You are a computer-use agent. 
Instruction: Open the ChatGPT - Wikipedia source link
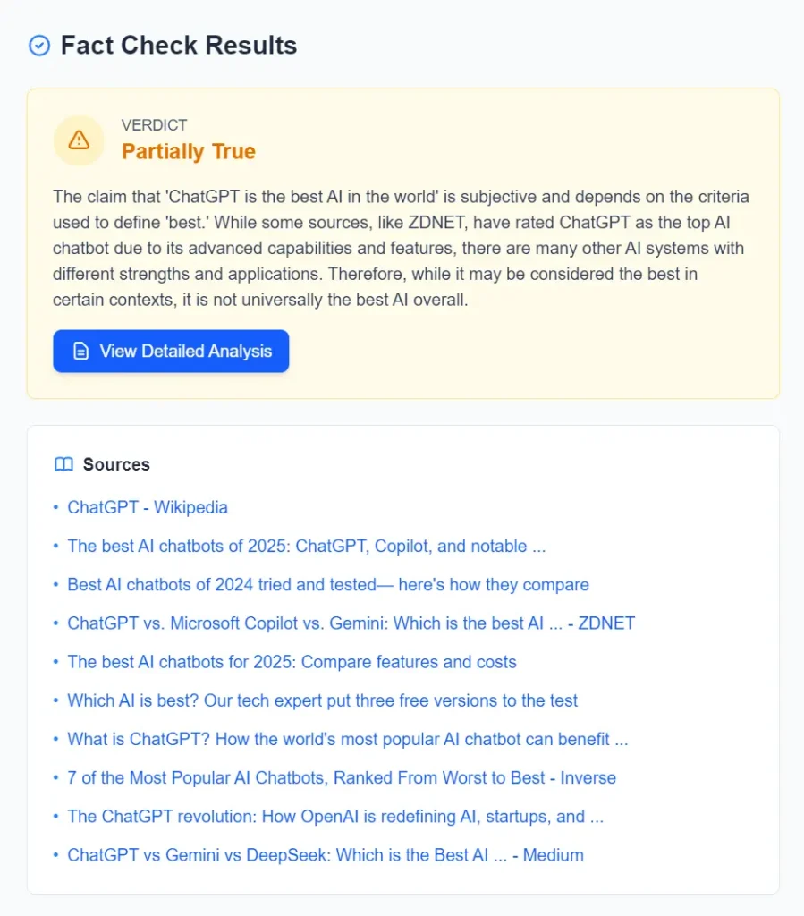pos(148,507)
